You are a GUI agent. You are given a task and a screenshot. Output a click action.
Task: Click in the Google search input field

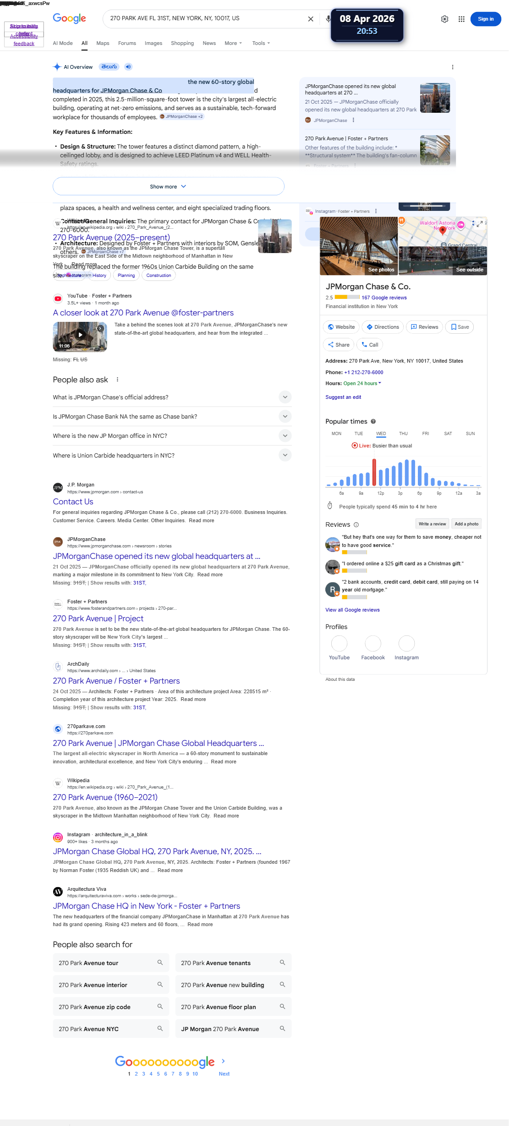click(204, 18)
